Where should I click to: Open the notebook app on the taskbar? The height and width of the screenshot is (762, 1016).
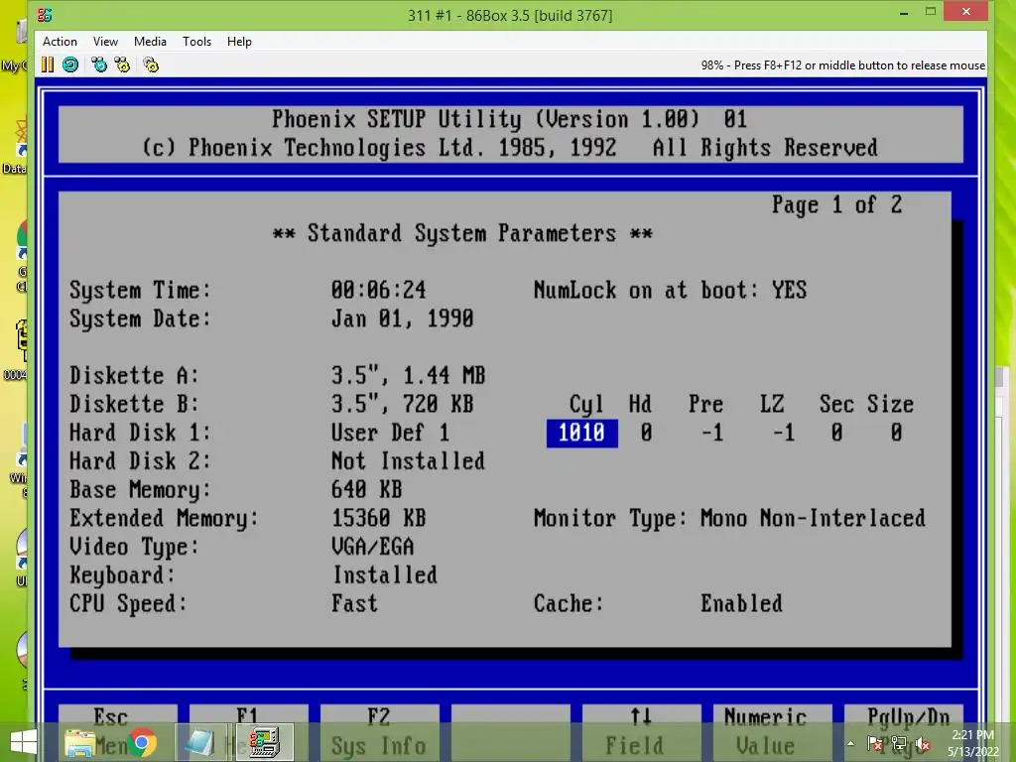pyautogui.click(x=199, y=742)
